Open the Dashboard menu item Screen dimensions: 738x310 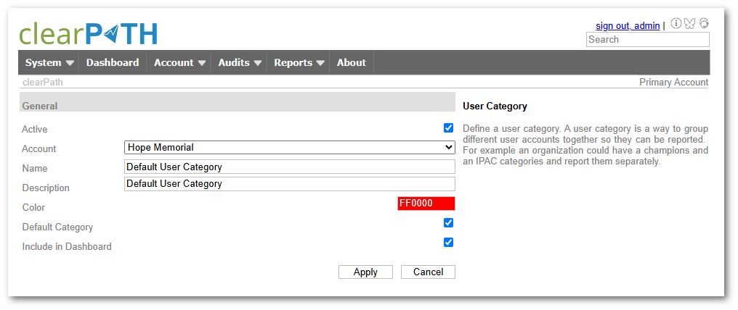tap(113, 62)
